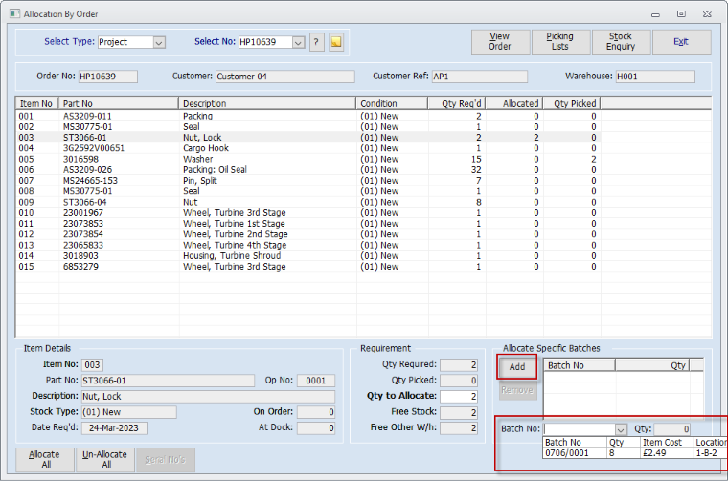Select row 010 part 23001967
Viewport: 728px width, 481px height.
pyautogui.click(x=307, y=212)
